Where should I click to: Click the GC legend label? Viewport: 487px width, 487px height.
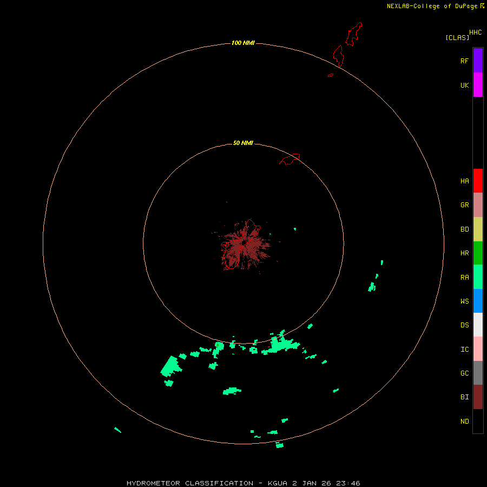pos(464,373)
